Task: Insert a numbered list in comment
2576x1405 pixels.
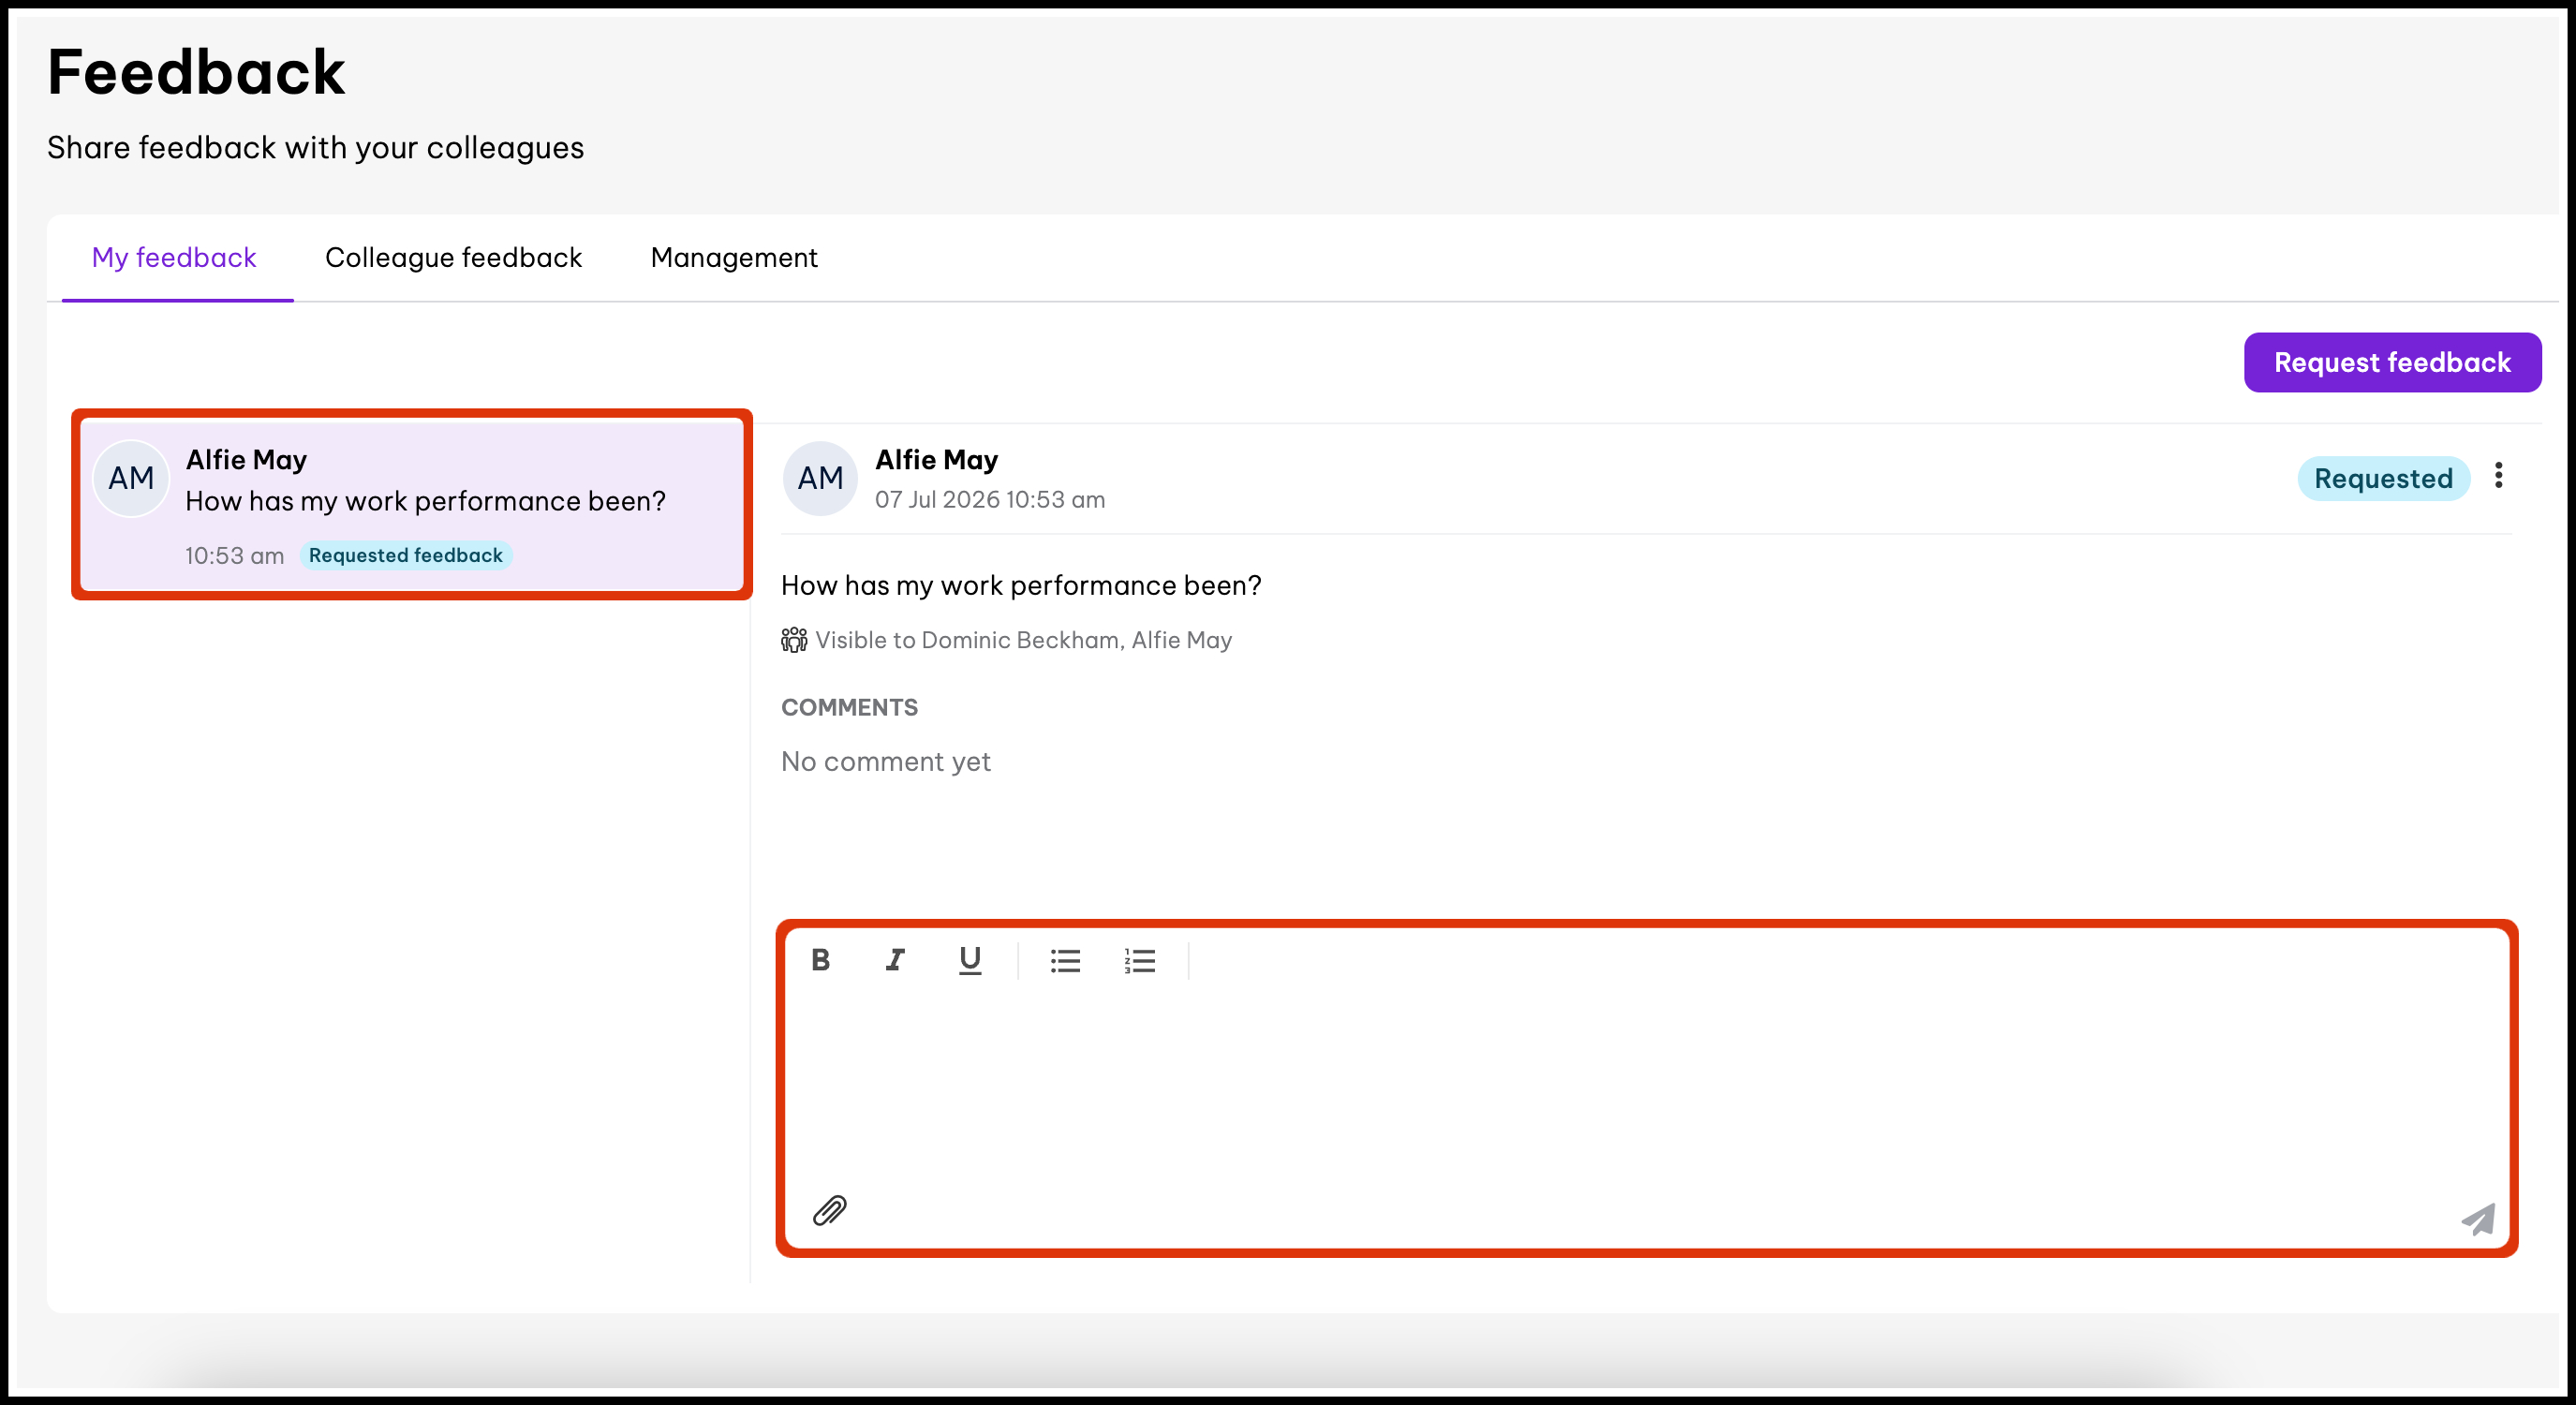Action: point(1139,960)
